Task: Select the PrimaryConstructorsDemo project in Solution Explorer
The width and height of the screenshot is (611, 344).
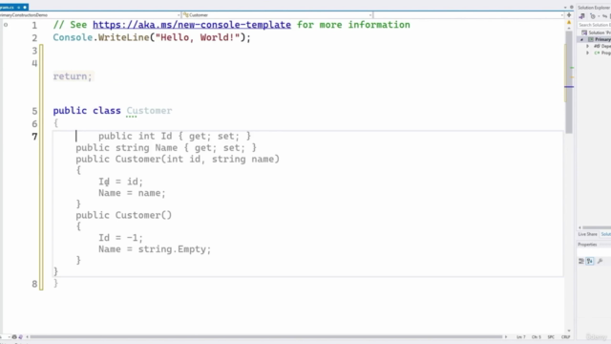Action: pos(600,39)
